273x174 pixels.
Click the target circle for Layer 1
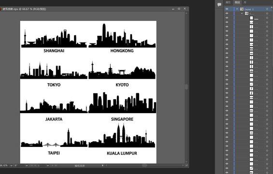tap(267, 9)
